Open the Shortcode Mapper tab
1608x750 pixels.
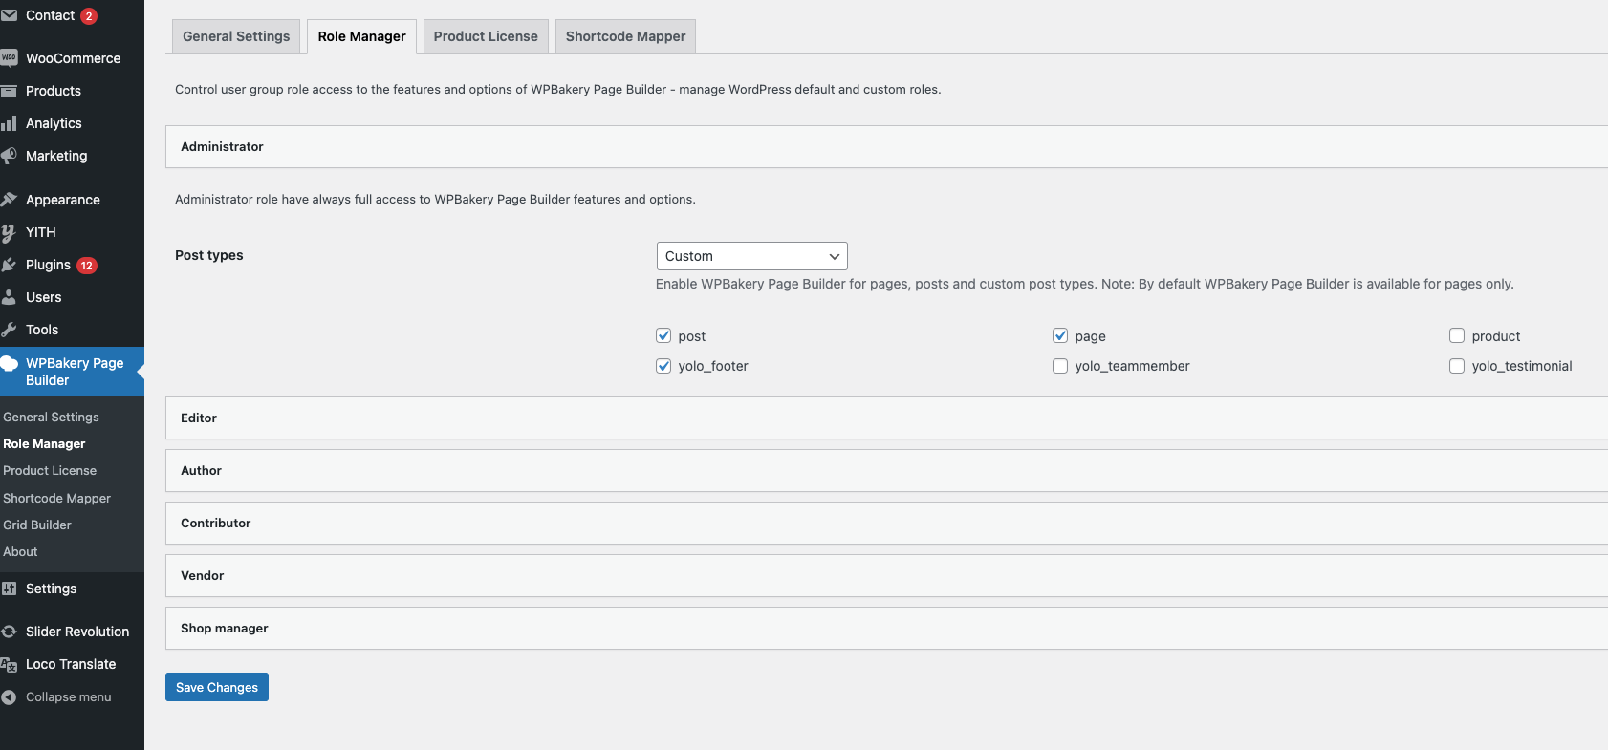625,36
